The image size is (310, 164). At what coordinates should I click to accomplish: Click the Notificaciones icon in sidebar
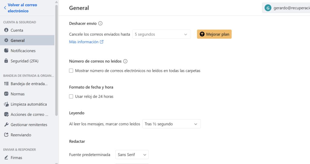pos(6,51)
